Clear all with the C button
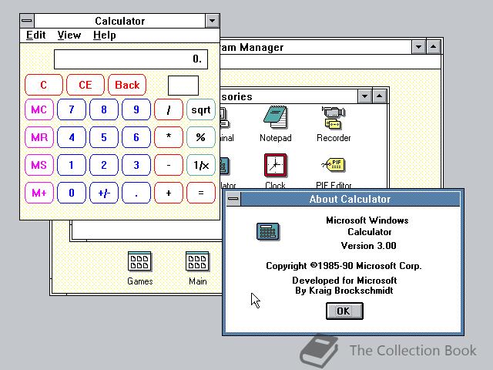This screenshot has width=493, height=370. tap(44, 85)
